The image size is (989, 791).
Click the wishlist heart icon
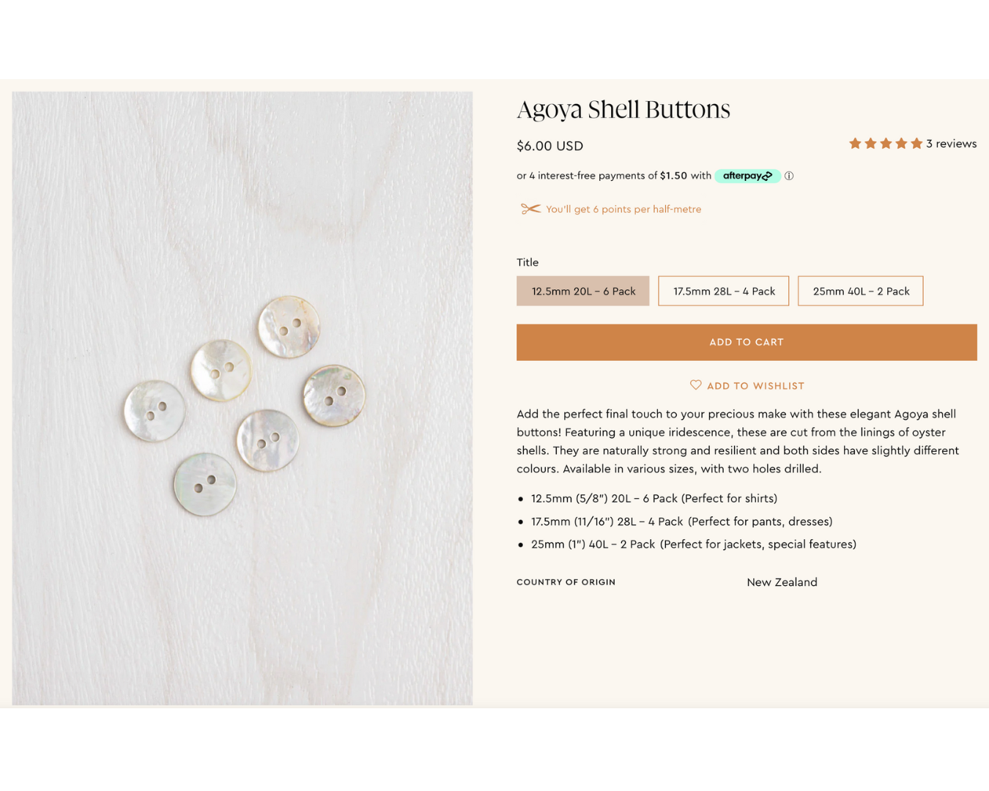(695, 385)
